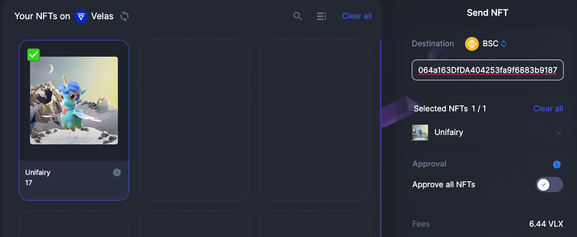Click small Unifairy thumbnail in selected list
The image size is (577, 237).
pyautogui.click(x=420, y=133)
